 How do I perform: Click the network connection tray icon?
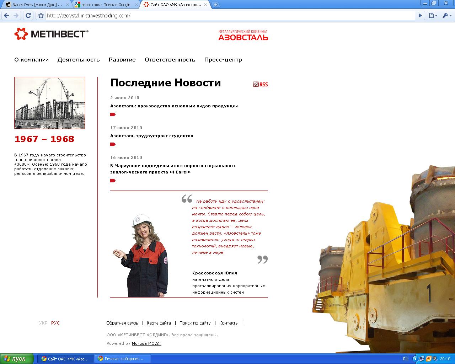point(422,359)
